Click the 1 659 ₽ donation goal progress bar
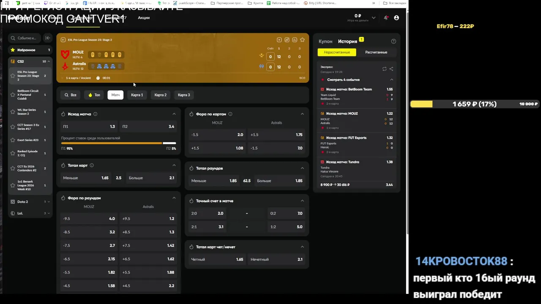This screenshot has width=541, height=304. click(x=475, y=104)
